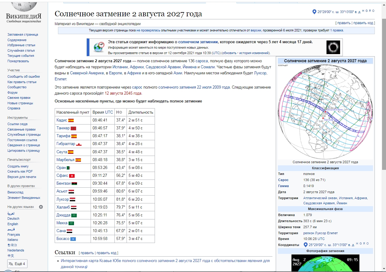This screenshot has width=386, height=272.
Task: Click Пожертвовать link
Action: click(18, 61)
